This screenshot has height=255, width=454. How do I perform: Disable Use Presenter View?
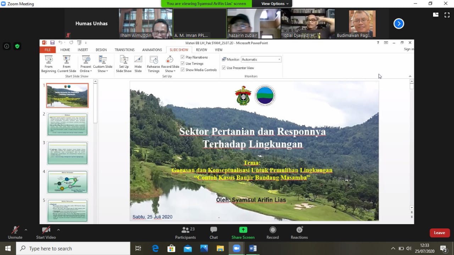(224, 68)
